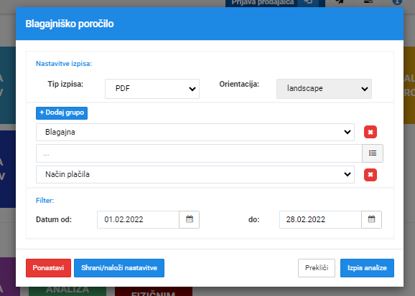Screen dimensions: 415x296
Task: Cancel with the Prekliči button
Action: (x=317, y=268)
